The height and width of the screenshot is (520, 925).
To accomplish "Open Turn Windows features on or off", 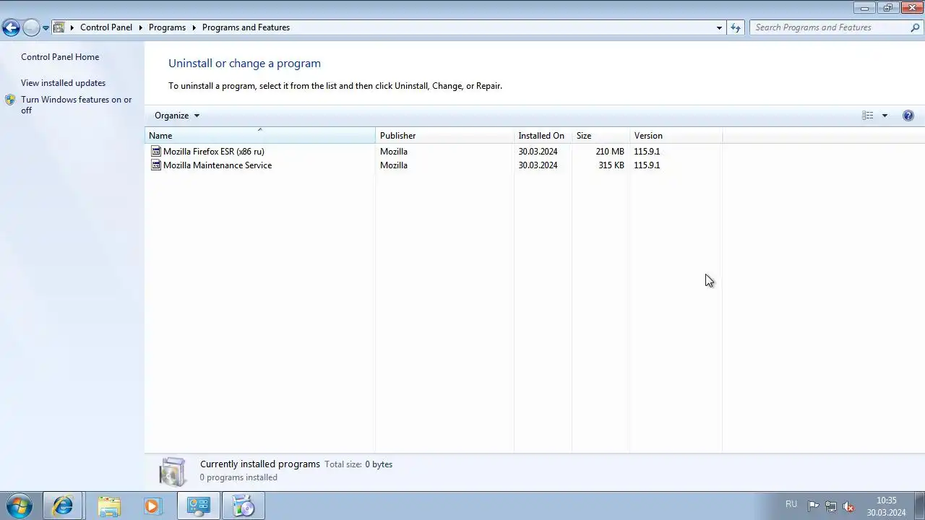I will tap(77, 105).
